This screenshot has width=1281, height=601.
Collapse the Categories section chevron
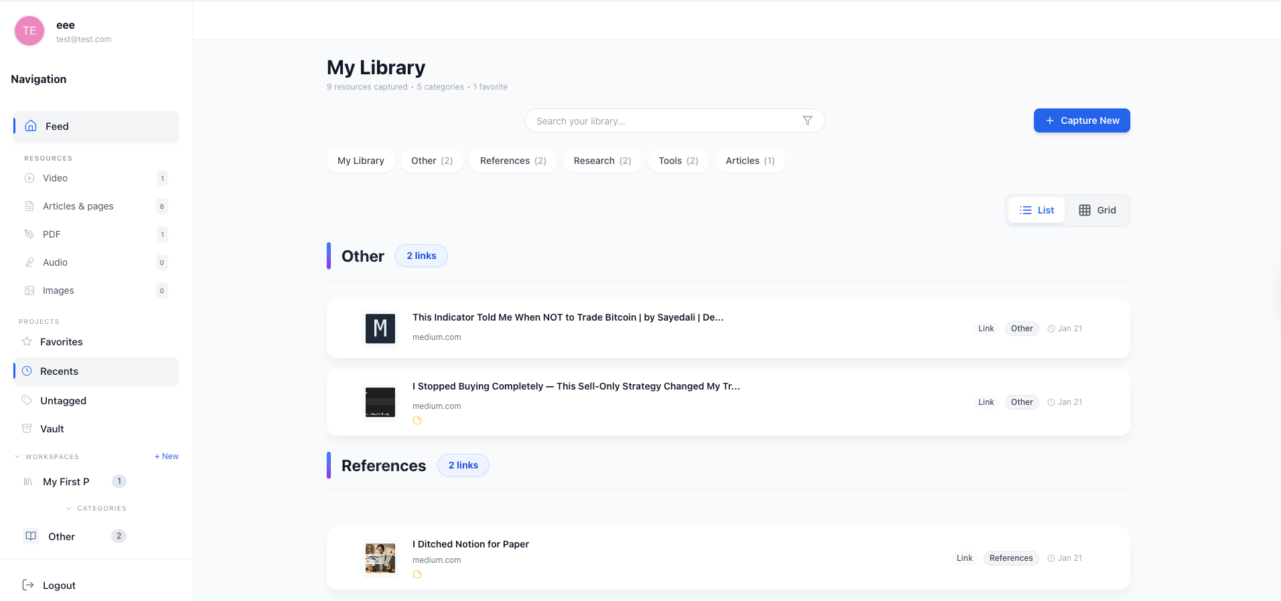(69, 509)
